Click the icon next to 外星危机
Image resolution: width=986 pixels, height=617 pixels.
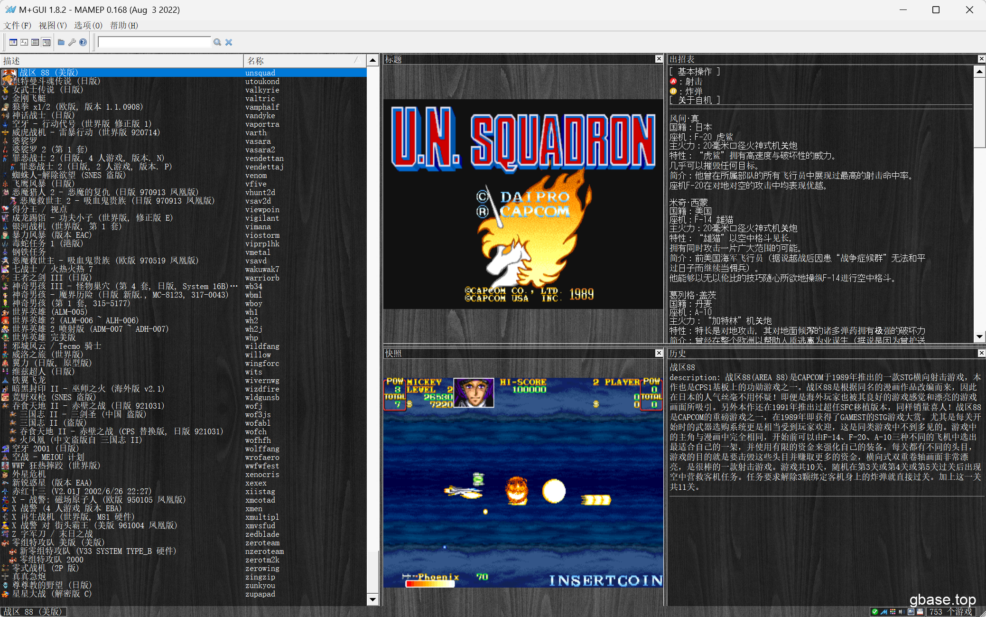6,474
